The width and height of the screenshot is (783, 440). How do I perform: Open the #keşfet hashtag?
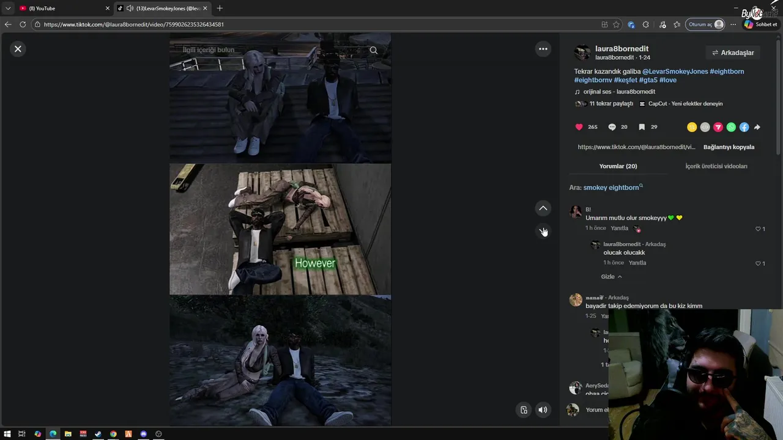pyautogui.click(x=626, y=80)
